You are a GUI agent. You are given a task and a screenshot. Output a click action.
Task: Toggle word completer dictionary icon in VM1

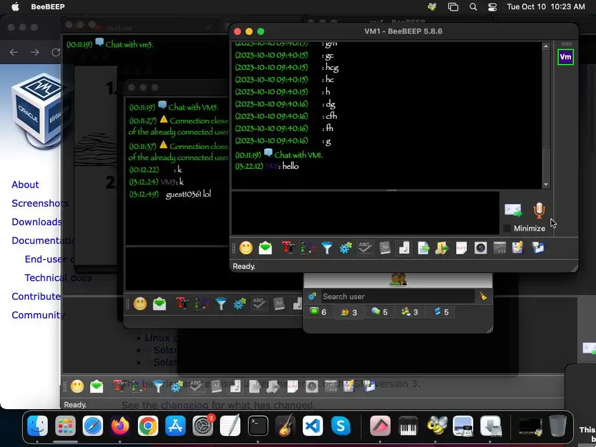(385, 248)
